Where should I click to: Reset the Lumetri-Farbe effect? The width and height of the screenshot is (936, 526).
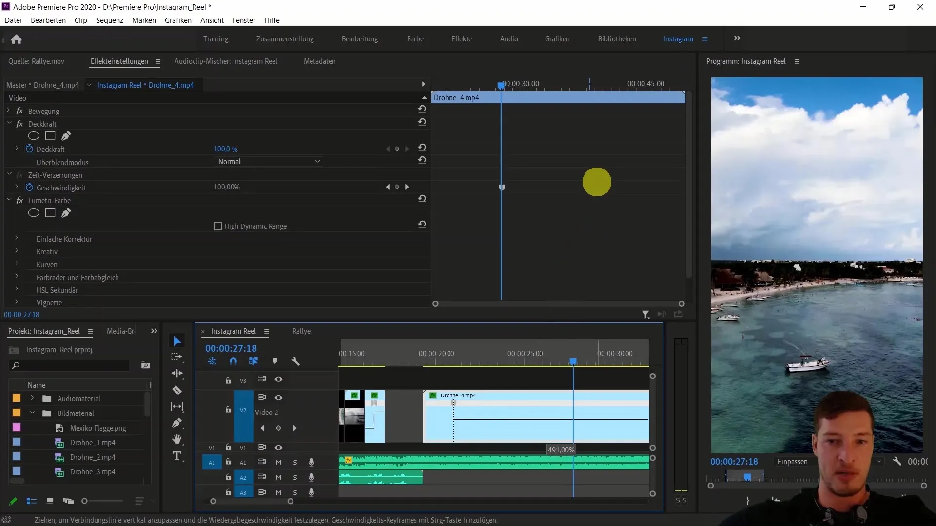422,199
